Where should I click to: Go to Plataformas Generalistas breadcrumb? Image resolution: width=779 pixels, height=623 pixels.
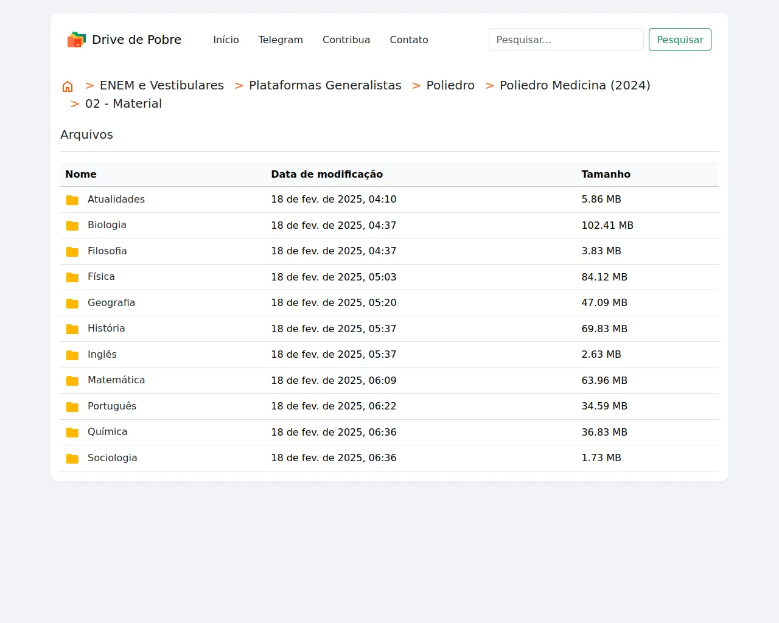click(x=325, y=86)
